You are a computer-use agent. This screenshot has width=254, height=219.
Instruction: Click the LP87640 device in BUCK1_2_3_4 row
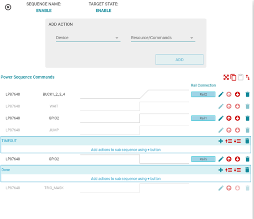[13, 94]
